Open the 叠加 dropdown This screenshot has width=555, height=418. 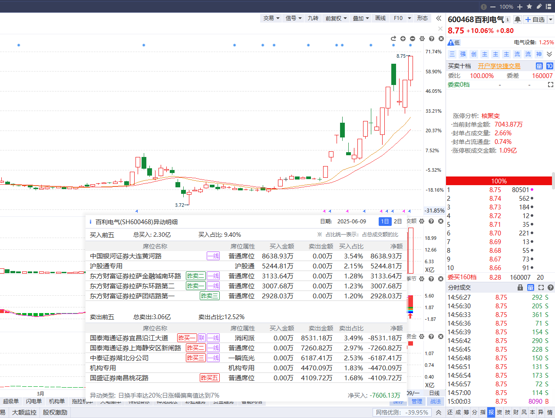click(360, 18)
